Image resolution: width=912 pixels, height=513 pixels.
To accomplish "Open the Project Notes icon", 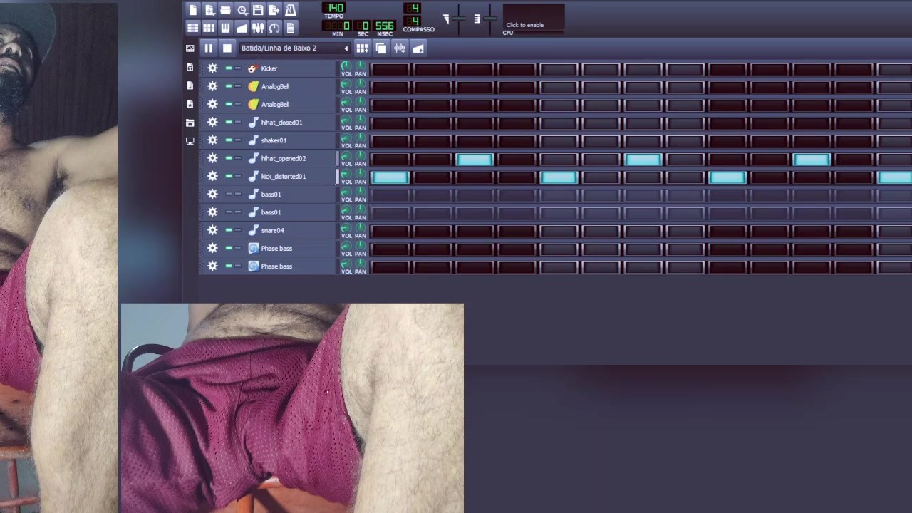I will click(x=291, y=28).
